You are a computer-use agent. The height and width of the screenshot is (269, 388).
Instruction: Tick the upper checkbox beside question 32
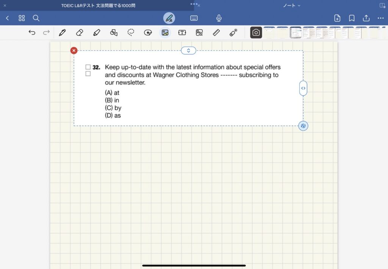pyautogui.click(x=88, y=67)
